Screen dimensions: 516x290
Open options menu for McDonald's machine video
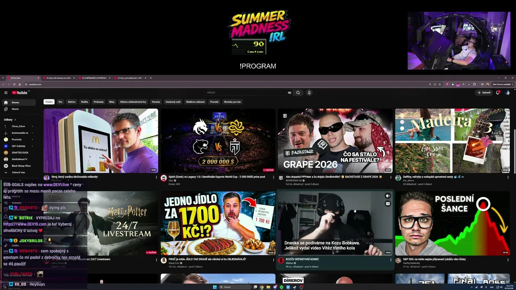point(156,177)
